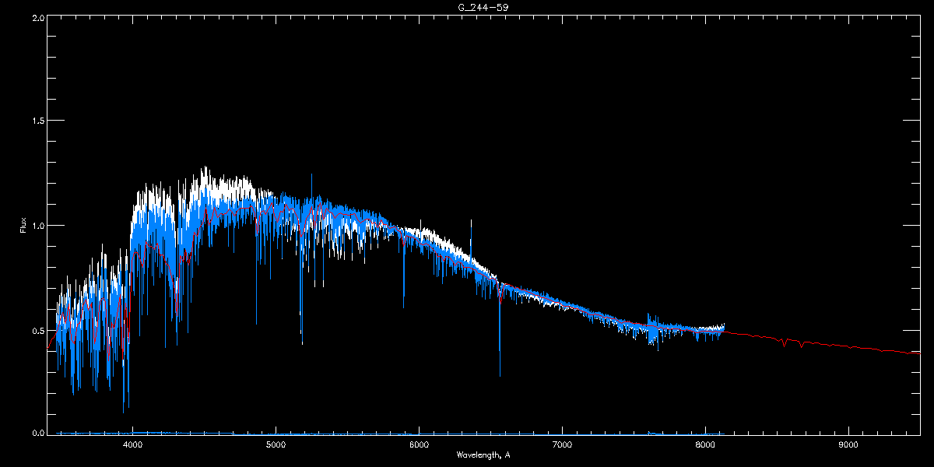This screenshot has width=934, height=467.
Task: Click the 9000 wavelength tick label
Action: point(848,445)
